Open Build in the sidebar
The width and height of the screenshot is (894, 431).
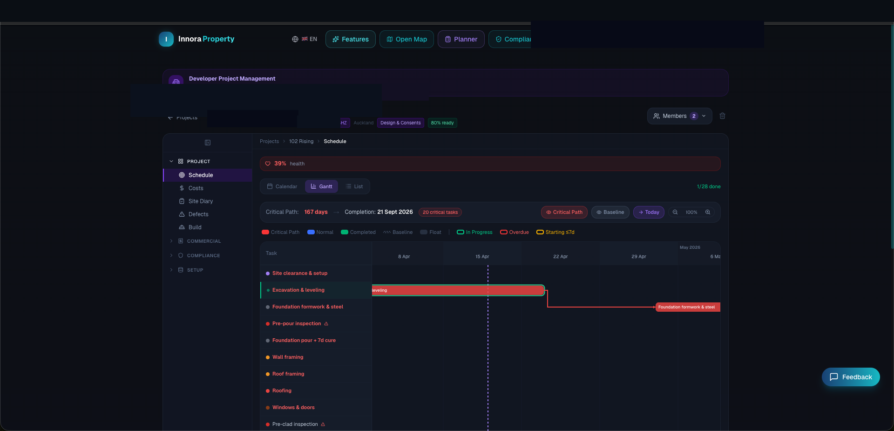pos(208,227)
